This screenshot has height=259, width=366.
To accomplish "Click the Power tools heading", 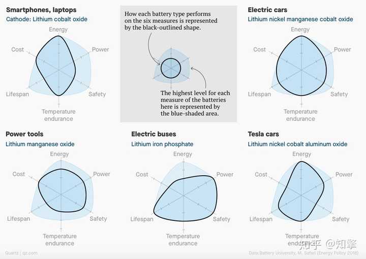I will click(24, 134).
